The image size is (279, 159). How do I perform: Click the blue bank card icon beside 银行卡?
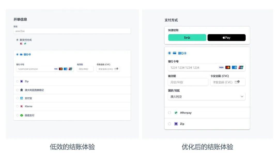click(175, 53)
